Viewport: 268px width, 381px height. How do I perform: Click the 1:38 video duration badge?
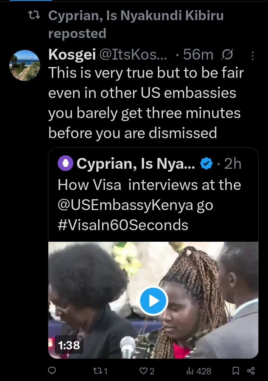(69, 345)
